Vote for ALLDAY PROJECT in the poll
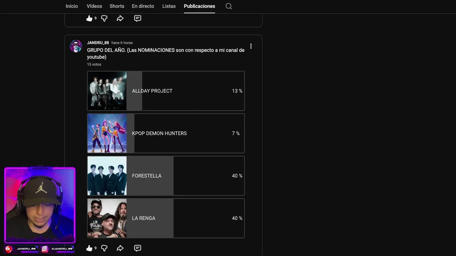Viewport: 456px width, 256px height. coord(166,91)
